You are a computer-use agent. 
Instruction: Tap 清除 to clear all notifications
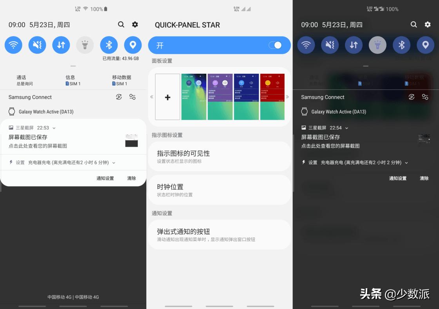131,178
